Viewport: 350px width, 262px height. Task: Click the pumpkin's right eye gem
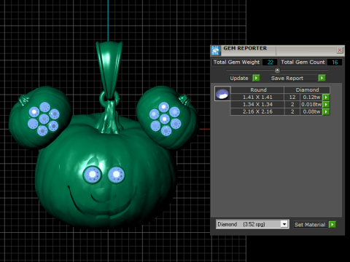click(116, 175)
